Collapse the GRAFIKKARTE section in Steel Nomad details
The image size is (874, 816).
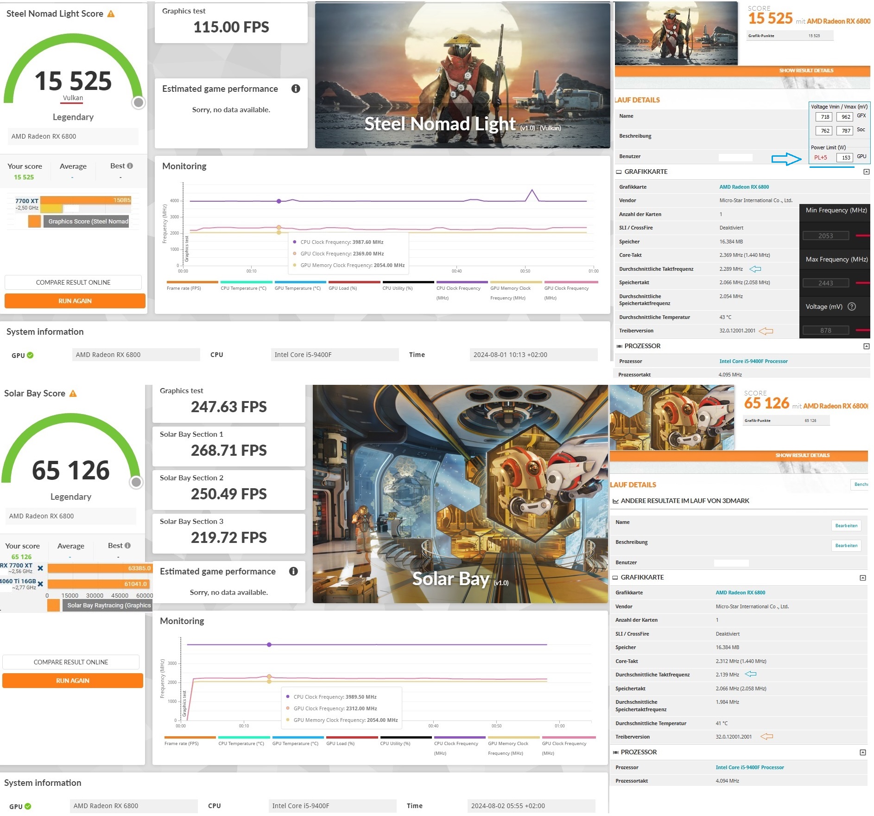pos(866,172)
